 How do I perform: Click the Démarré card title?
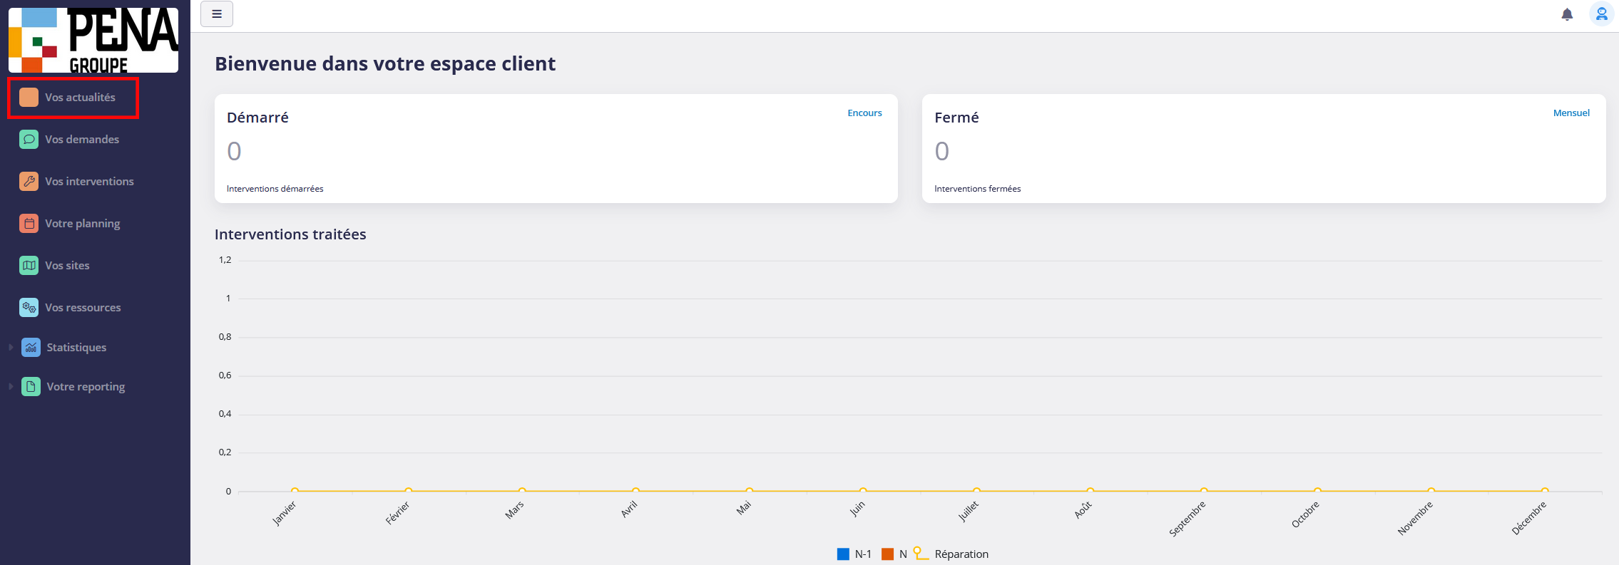[257, 118]
